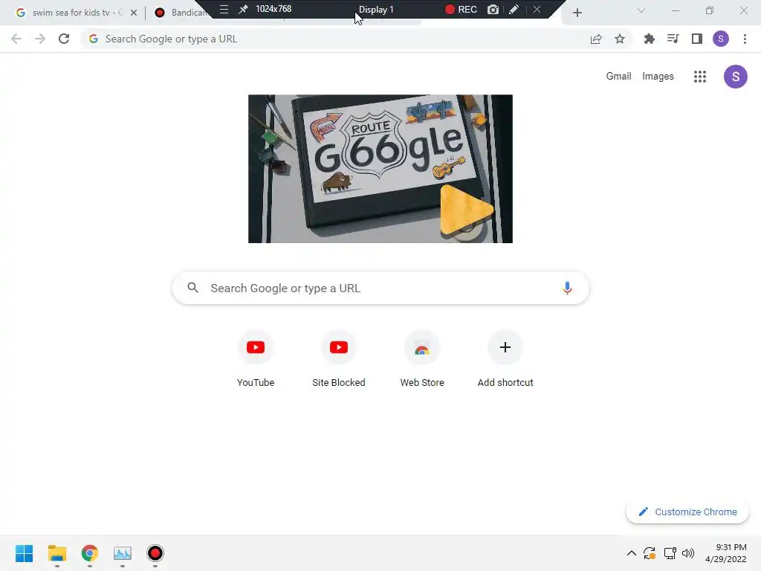Open the YouTube shortcut

[x=256, y=359]
